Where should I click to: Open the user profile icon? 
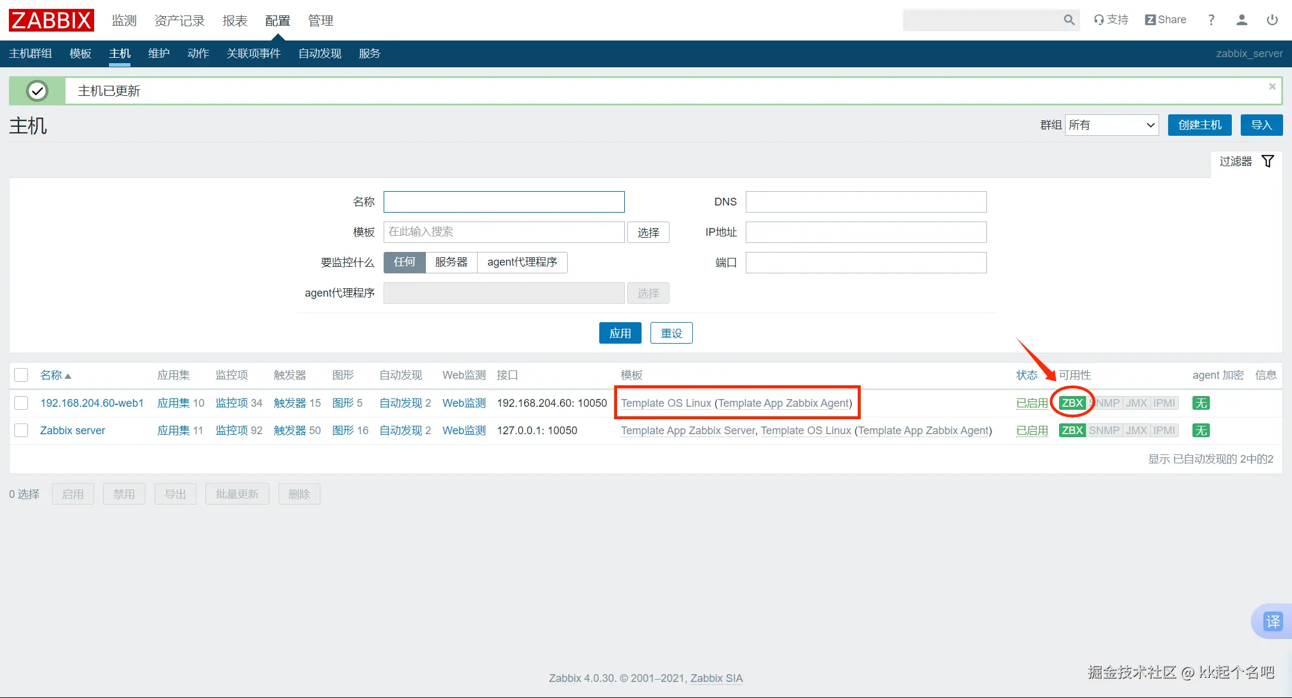pyautogui.click(x=1241, y=20)
